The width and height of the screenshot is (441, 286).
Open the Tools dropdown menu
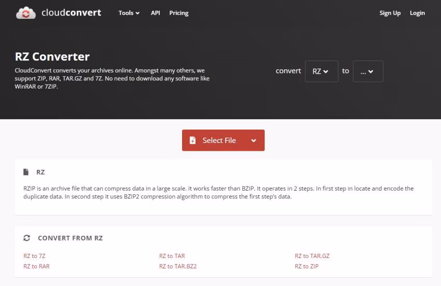tap(129, 13)
